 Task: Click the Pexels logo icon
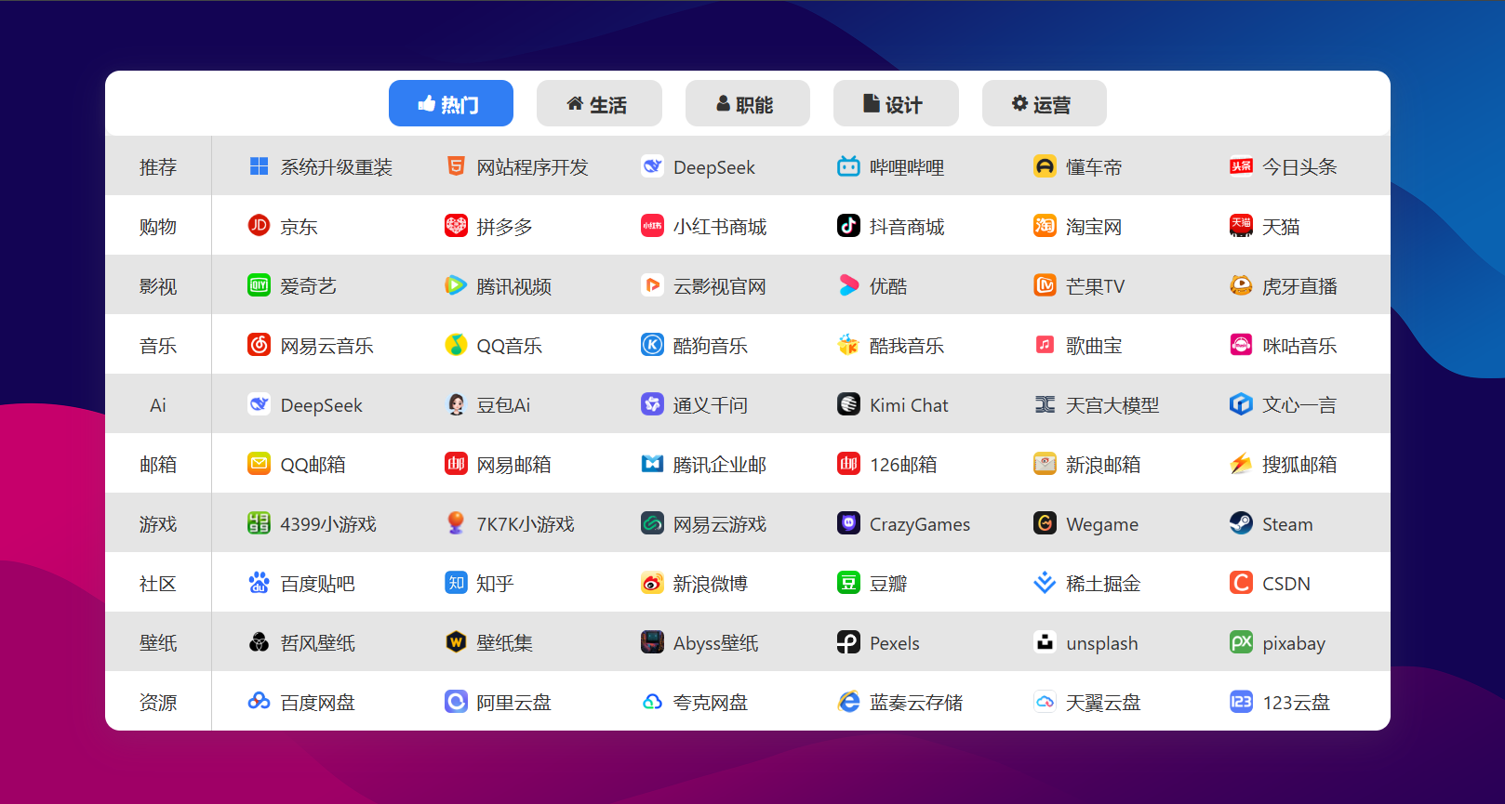pyautogui.click(x=847, y=642)
